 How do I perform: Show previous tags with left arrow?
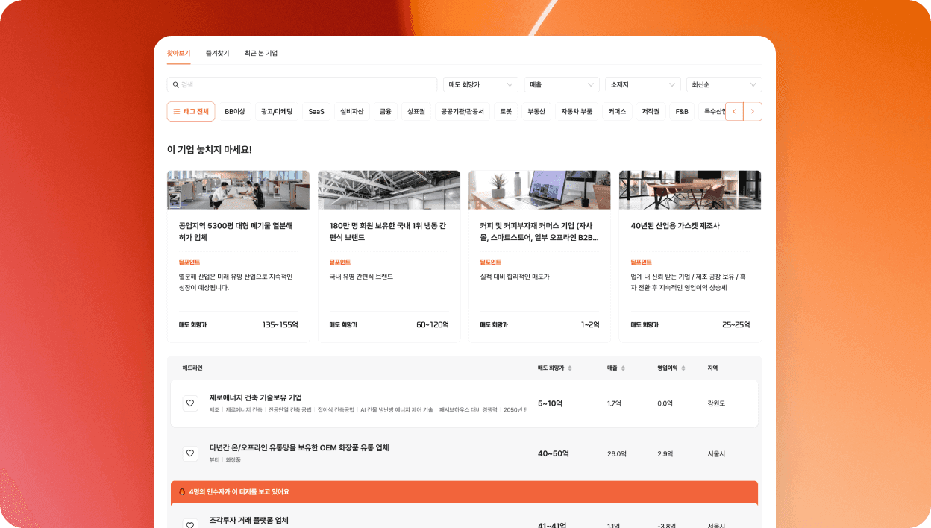click(734, 112)
